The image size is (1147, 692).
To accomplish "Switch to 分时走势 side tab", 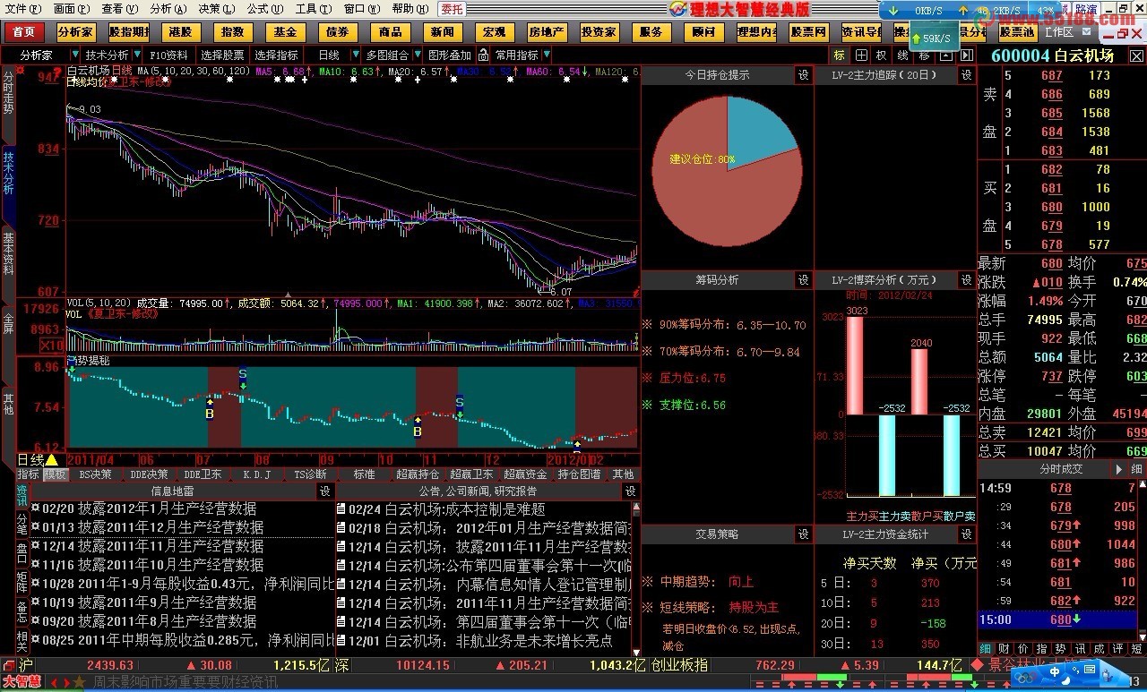I will pyautogui.click(x=8, y=93).
